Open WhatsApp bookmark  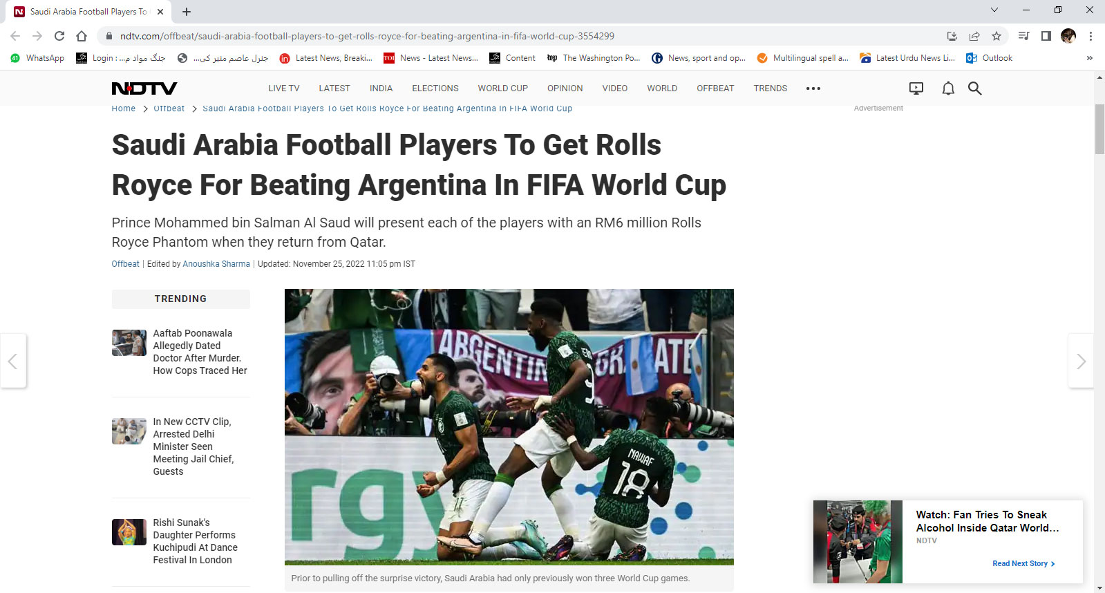37,58
